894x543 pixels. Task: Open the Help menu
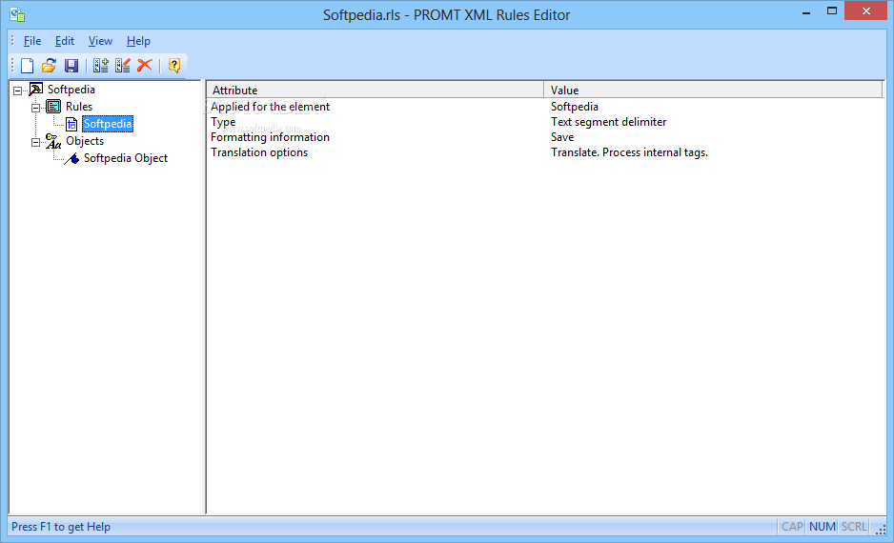[x=138, y=41]
